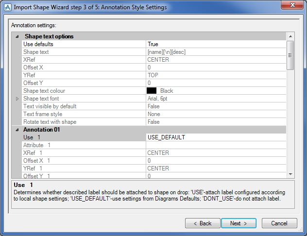Cancel the import wizard
307x236 pixels.
coord(279,223)
